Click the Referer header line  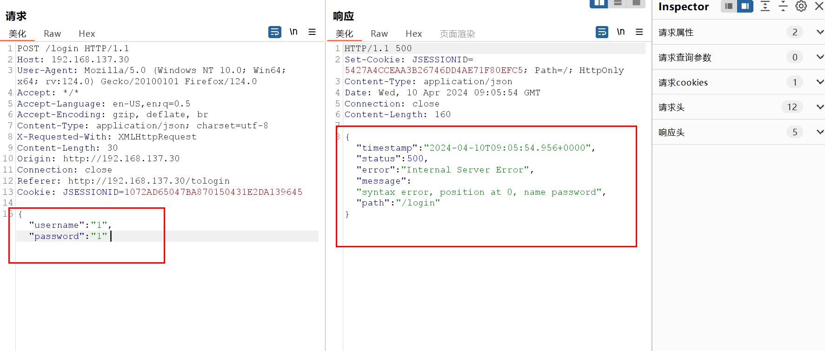[123, 181]
